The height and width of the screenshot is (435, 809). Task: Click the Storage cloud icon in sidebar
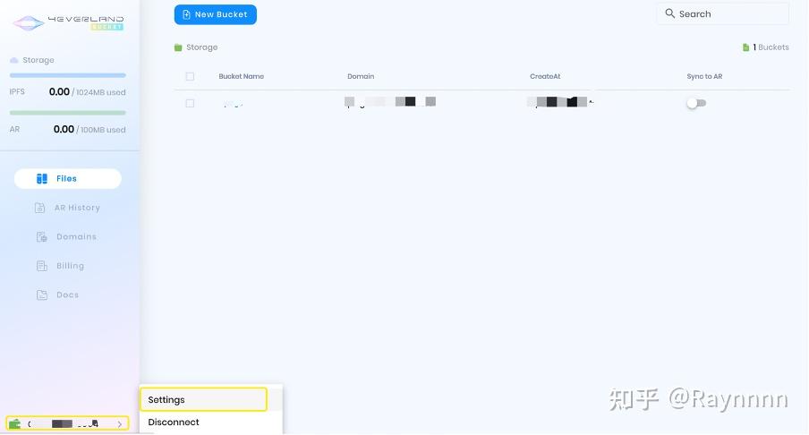pos(14,60)
